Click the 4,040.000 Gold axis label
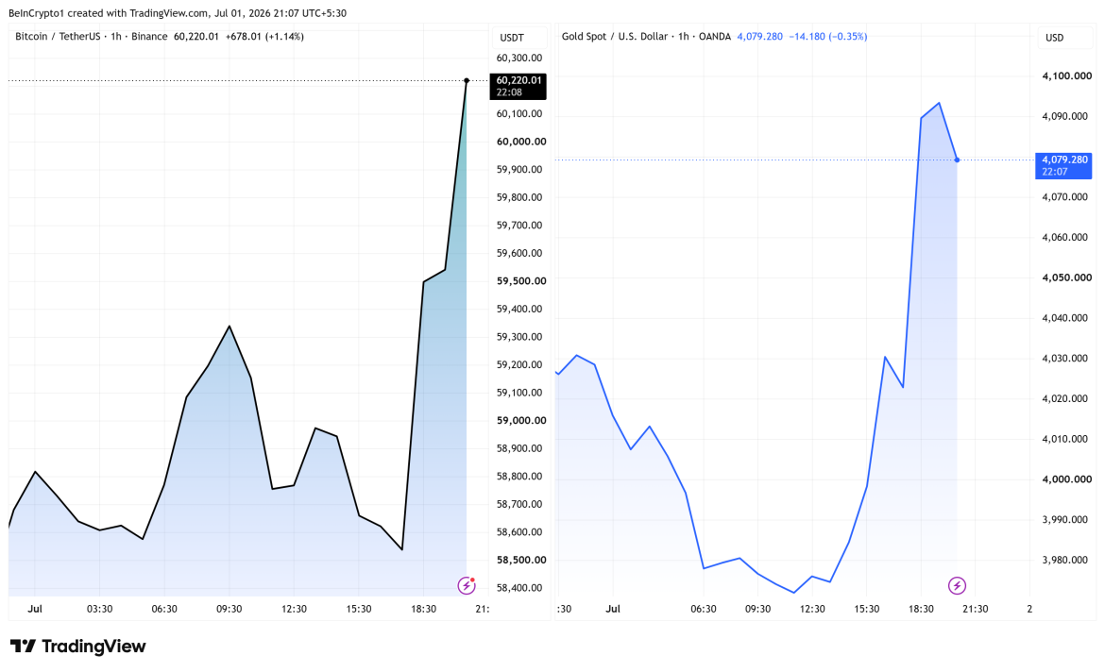Viewport: 1105px width, 672px height. click(1064, 318)
